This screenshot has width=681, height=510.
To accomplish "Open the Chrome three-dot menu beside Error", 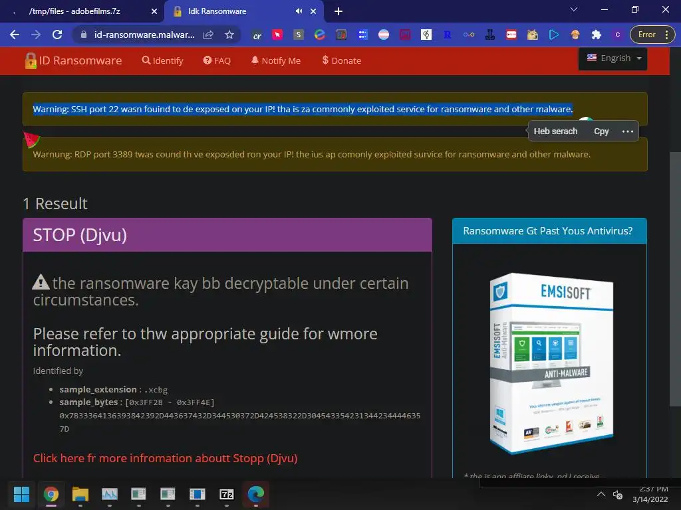I will click(x=666, y=35).
